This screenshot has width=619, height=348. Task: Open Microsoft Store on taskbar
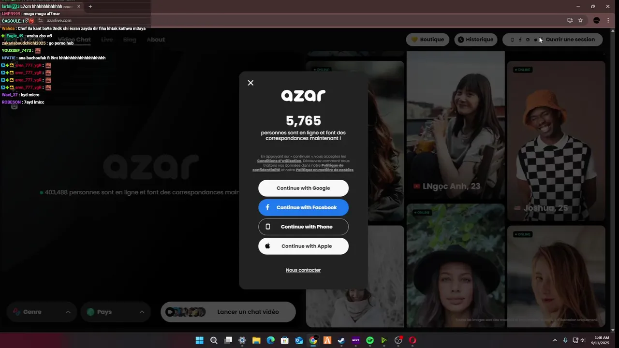[x=285, y=340]
